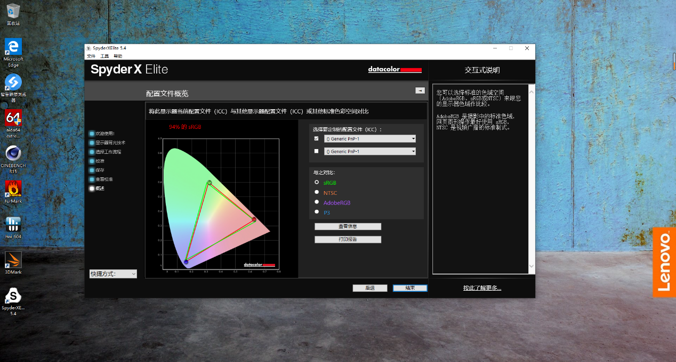Click the 与之对比 label
The image size is (676, 362).
324,172
